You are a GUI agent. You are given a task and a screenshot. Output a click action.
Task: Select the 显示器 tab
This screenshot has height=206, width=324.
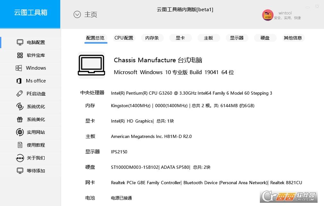[237, 38]
